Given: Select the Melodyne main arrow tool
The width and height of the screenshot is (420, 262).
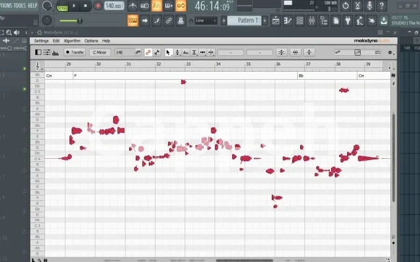Looking at the screenshot, I should point(169,53).
